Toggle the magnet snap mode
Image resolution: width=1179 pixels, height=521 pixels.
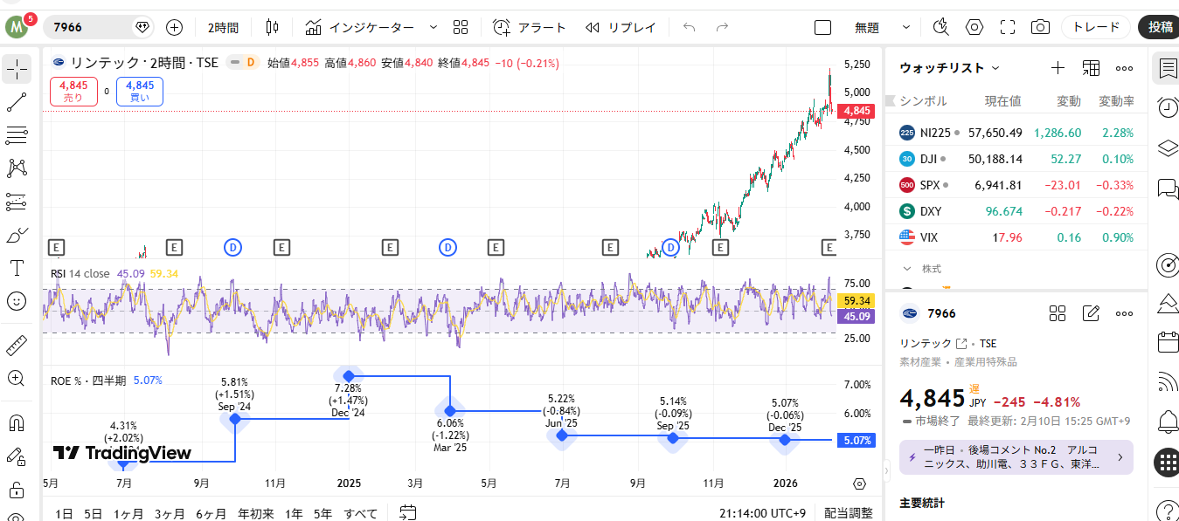coord(17,423)
